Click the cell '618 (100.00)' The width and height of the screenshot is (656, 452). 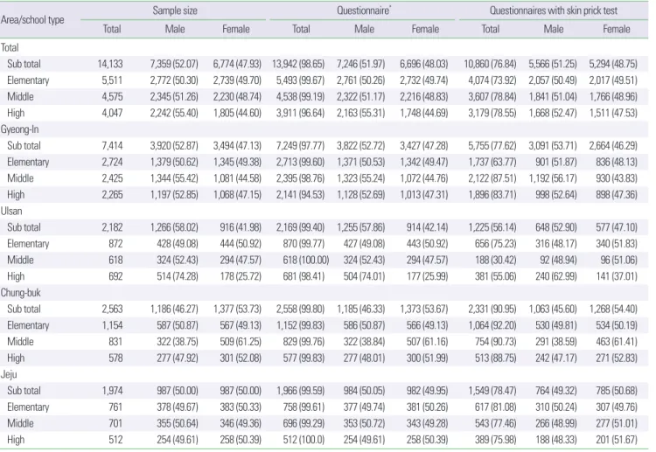tap(305, 260)
